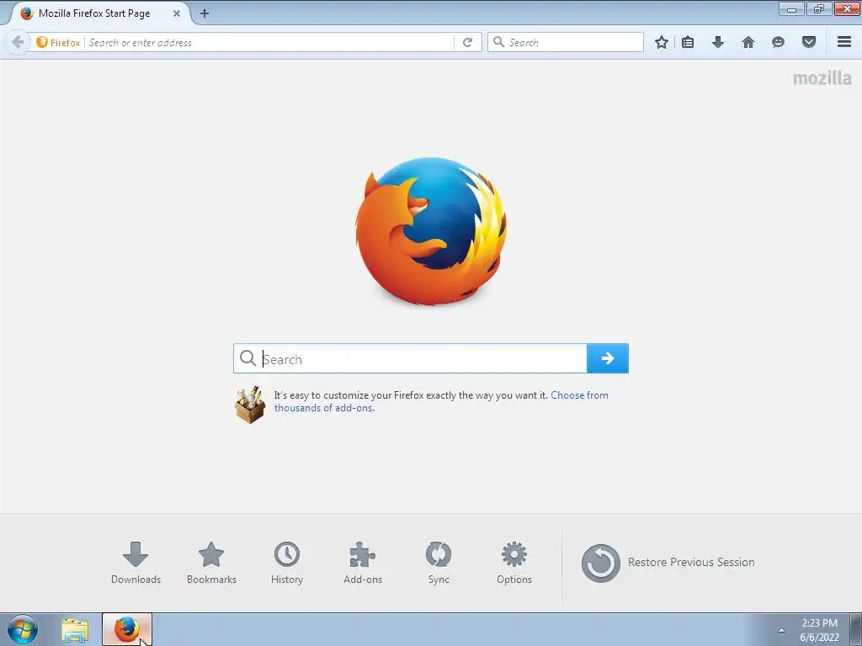This screenshot has width=862, height=646.
Task: Submit search with blue arrow button
Action: point(608,358)
